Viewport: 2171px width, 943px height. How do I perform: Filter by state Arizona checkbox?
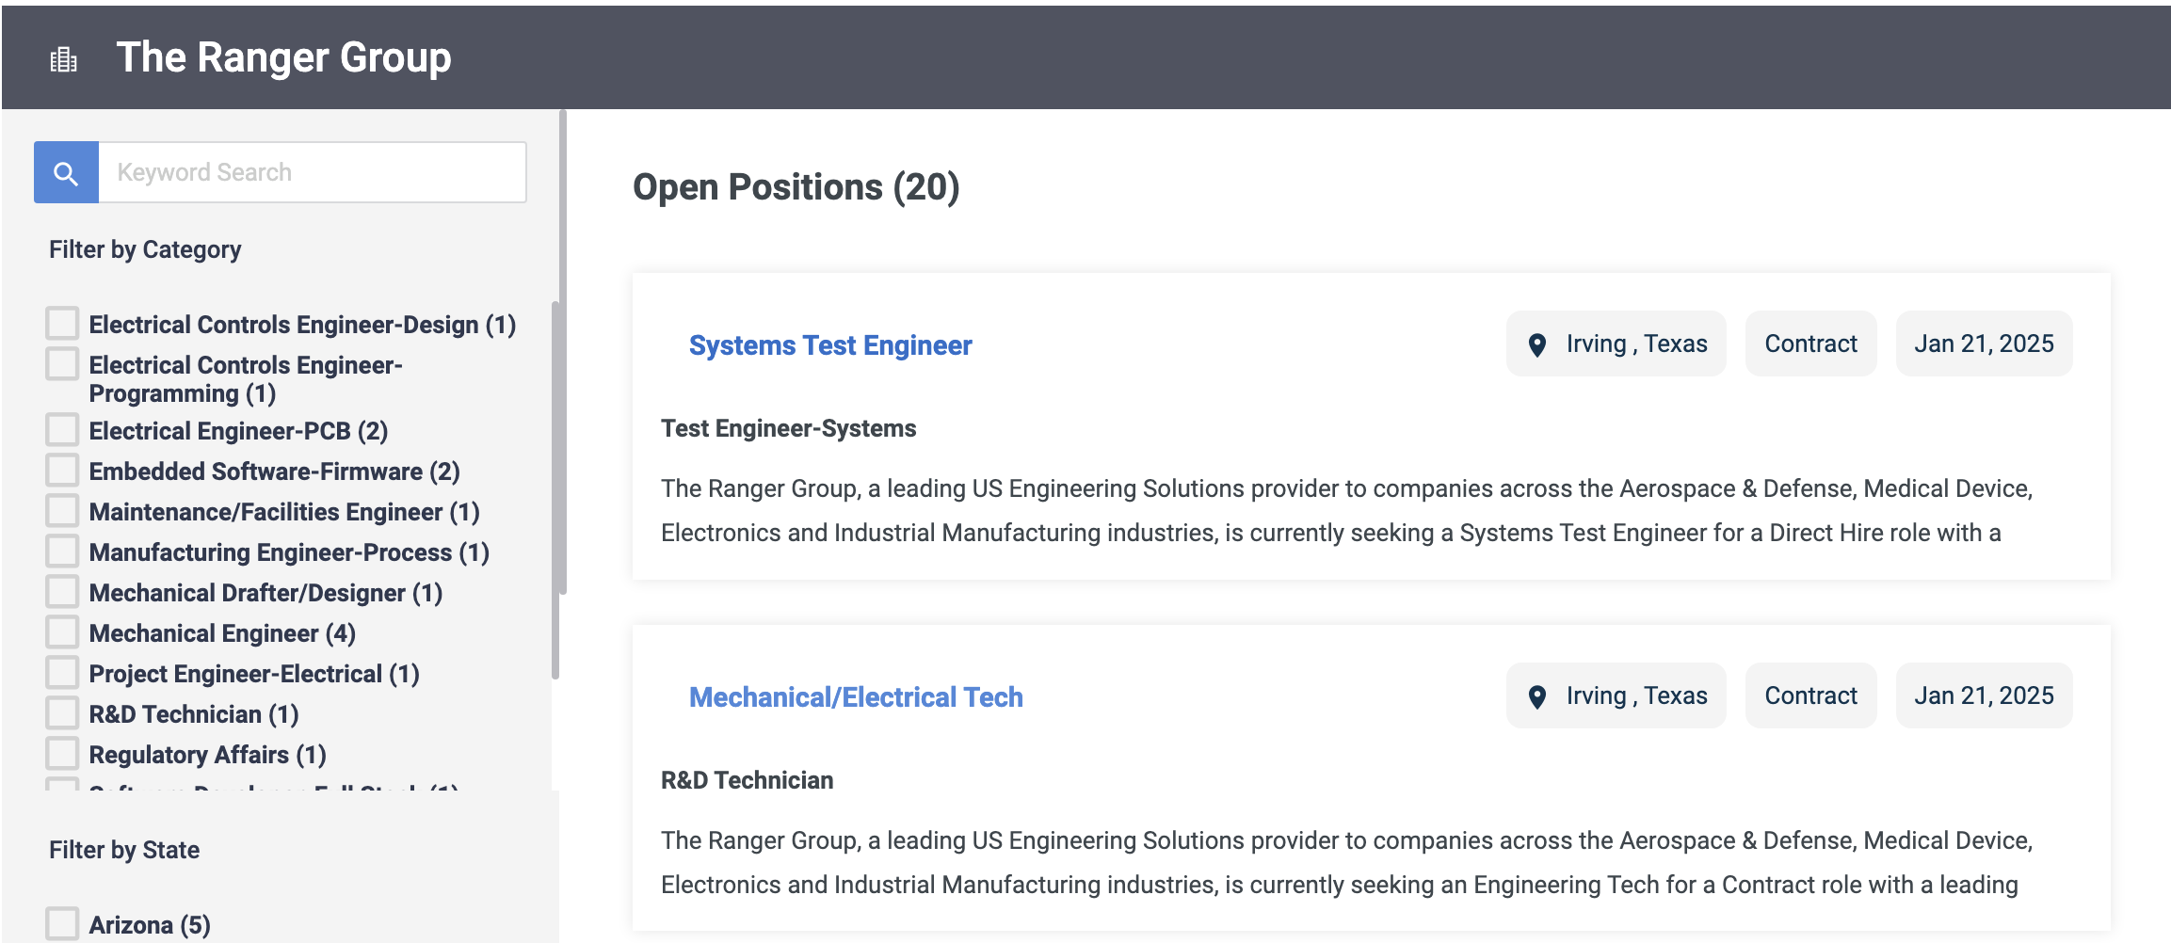(62, 923)
